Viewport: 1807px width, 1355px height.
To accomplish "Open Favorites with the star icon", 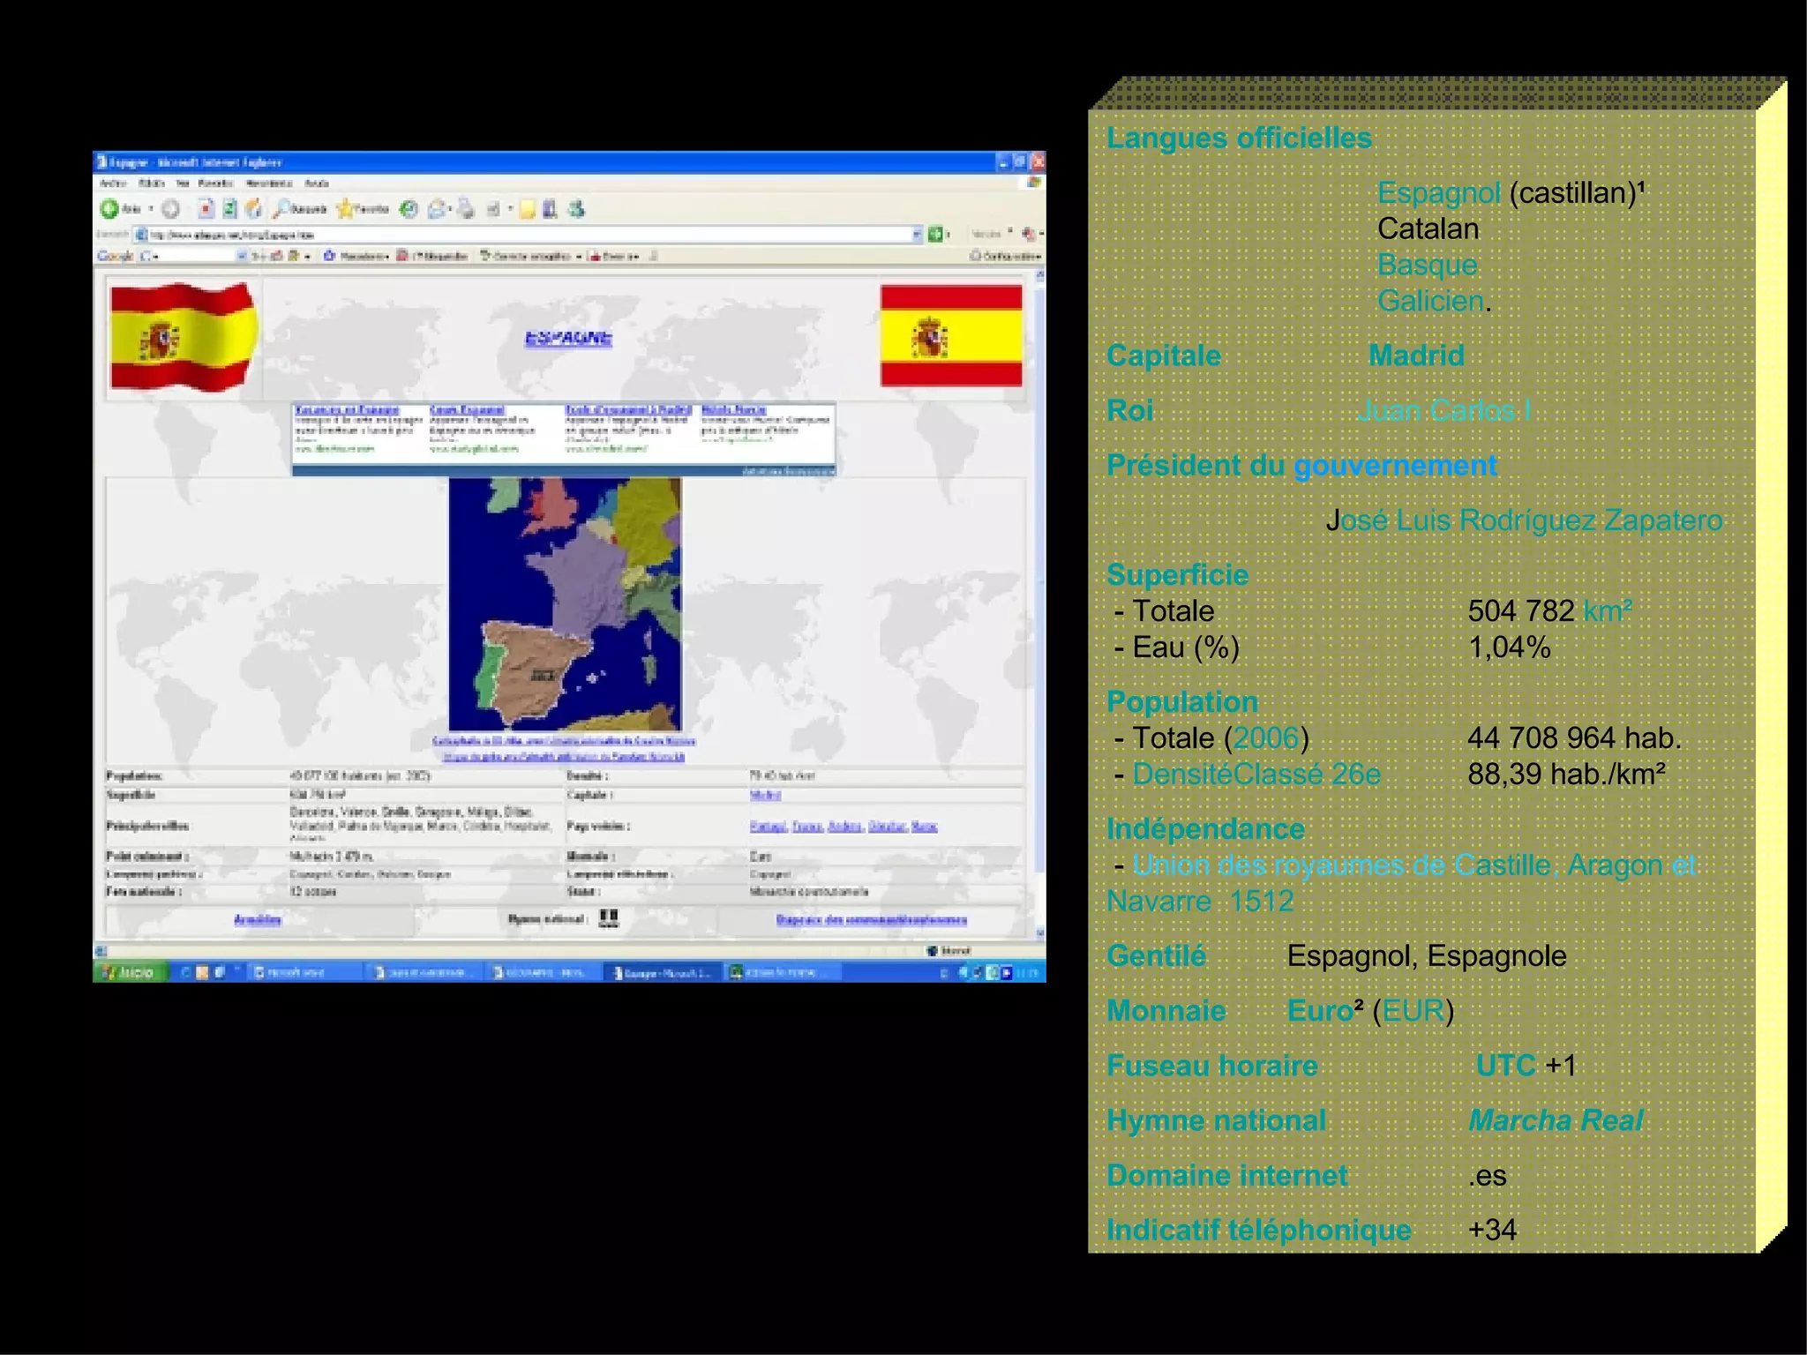I will [363, 209].
